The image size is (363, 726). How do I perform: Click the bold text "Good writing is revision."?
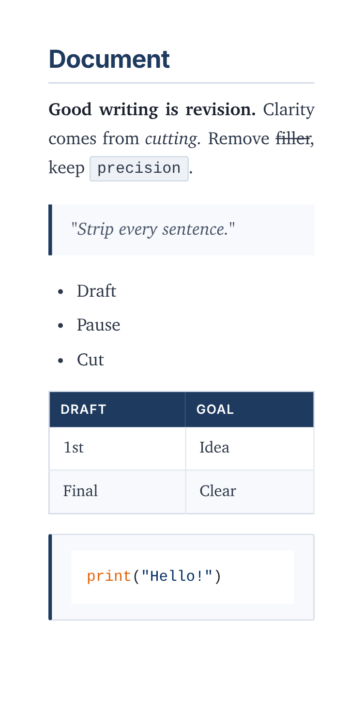click(x=152, y=110)
